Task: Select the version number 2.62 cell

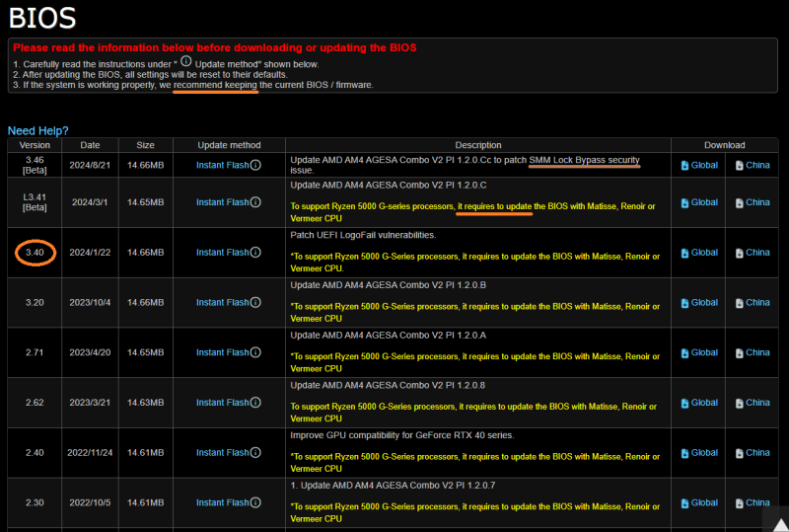Action: (x=35, y=403)
